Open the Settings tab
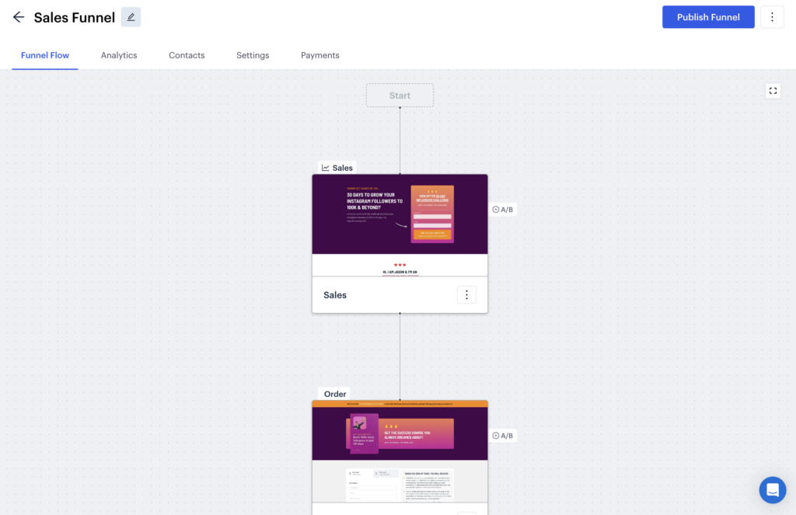The image size is (796, 515). pos(252,55)
